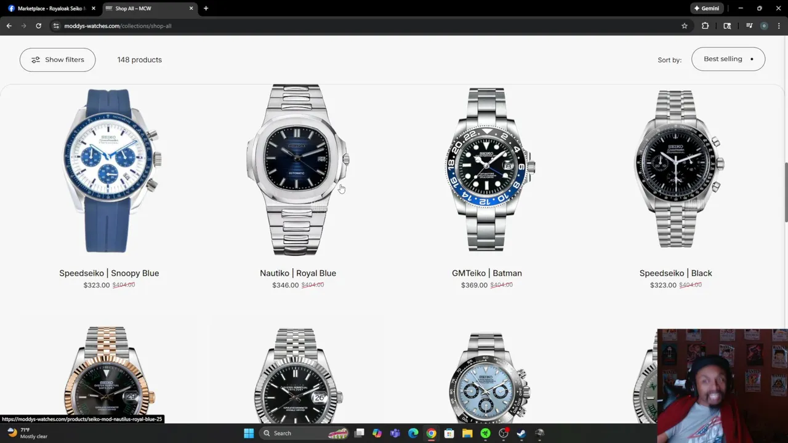Click the page vertical scrollbar thumb
The width and height of the screenshot is (788, 443).
coord(785,192)
